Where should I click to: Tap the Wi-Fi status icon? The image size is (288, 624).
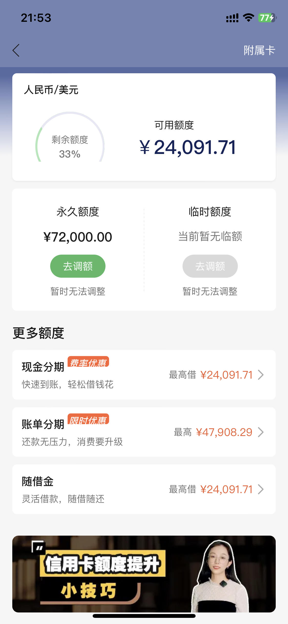(x=248, y=18)
